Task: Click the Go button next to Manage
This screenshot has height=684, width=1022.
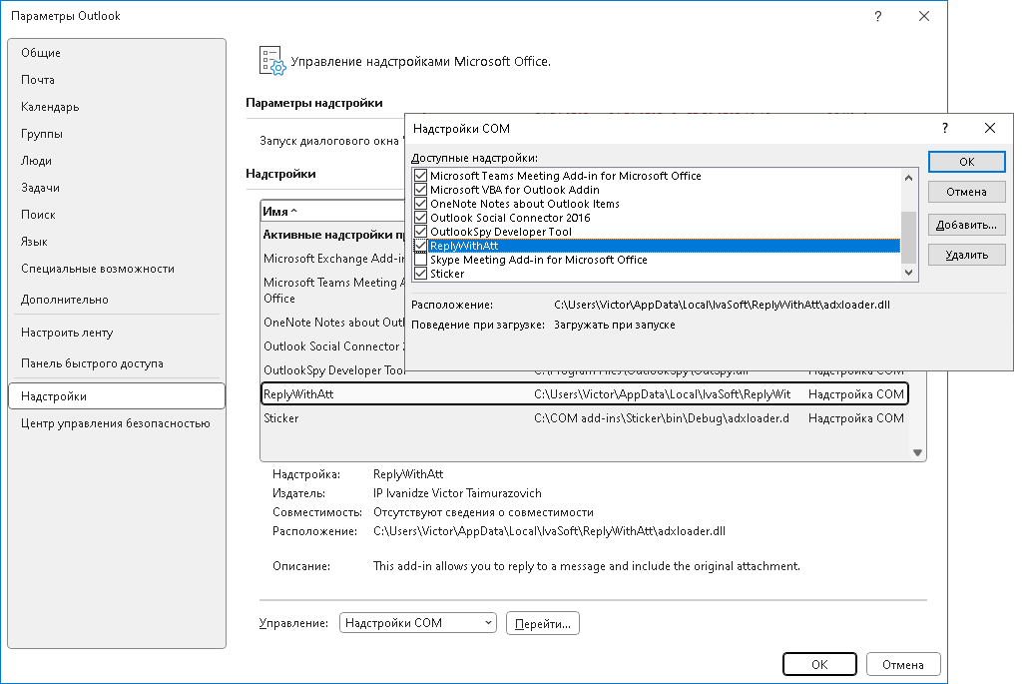Action: [x=542, y=623]
